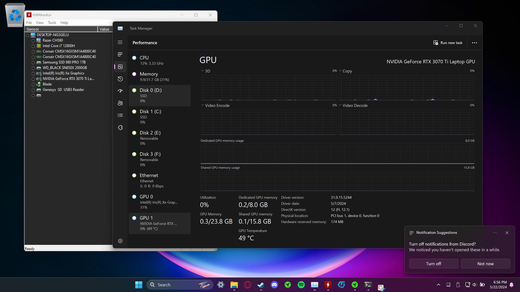This screenshot has height=292, width=520.
Task: Select the Performance page icon in sidebar
Action: tap(120, 67)
